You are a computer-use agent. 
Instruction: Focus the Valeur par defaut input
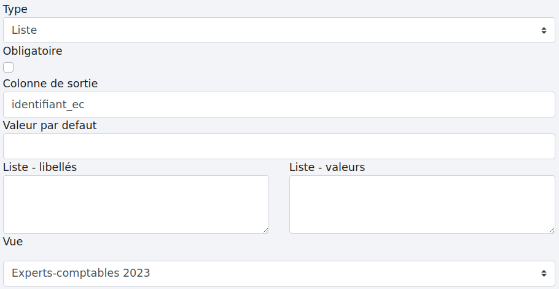pyautogui.click(x=279, y=146)
